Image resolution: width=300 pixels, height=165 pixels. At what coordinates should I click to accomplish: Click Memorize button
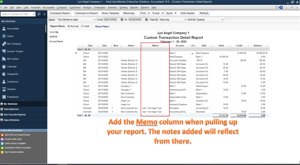(x=129, y=13)
